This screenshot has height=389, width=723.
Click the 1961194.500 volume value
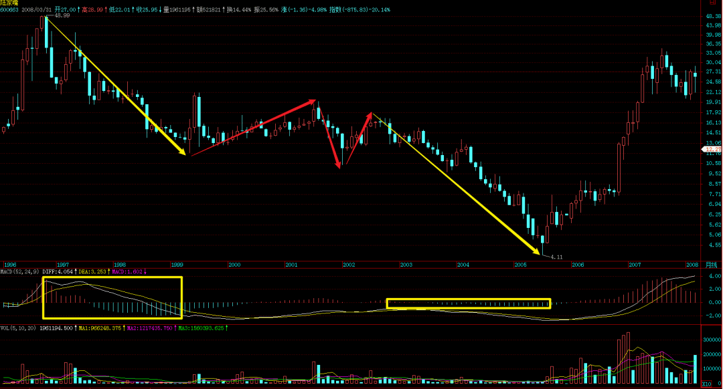56,328
